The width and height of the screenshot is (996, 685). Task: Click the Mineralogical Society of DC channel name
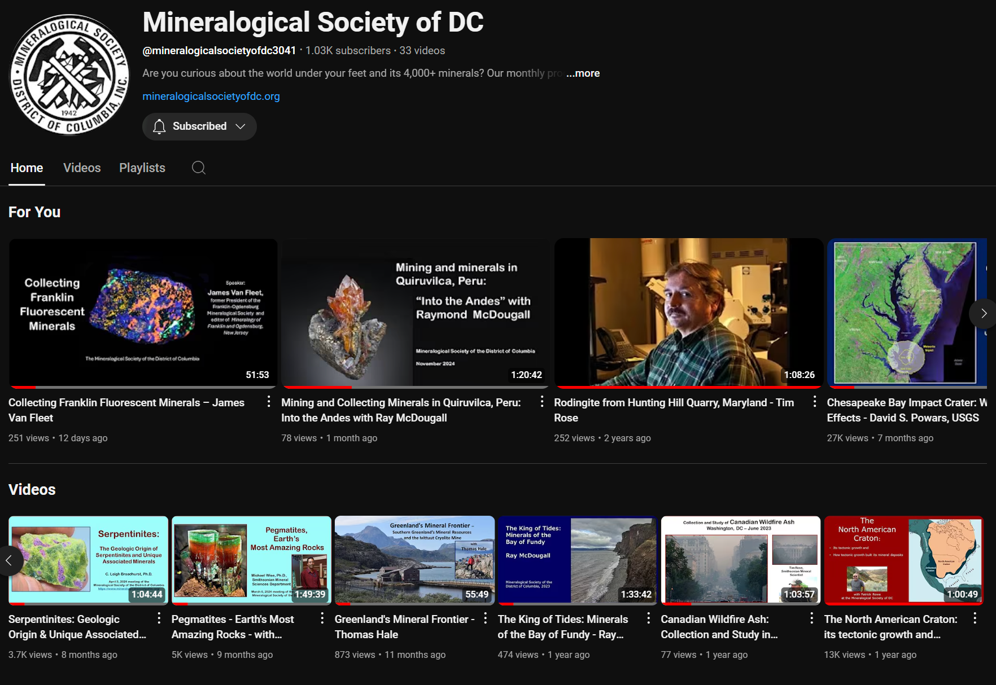click(x=313, y=23)
